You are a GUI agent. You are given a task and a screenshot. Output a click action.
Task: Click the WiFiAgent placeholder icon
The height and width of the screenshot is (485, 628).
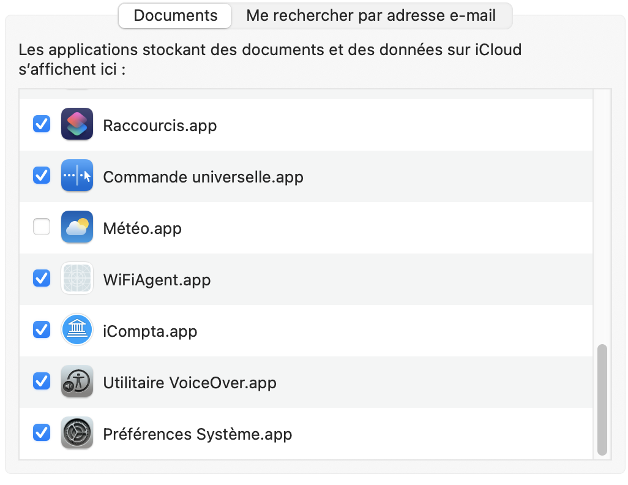[x=77, y=278]
